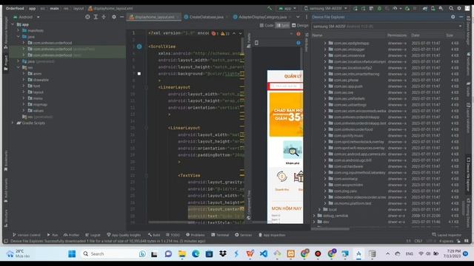This screenshot has width=474, height=266.
Task: Open App Inspection tool window
Action: pyautogui.click(x=272, y=235)
